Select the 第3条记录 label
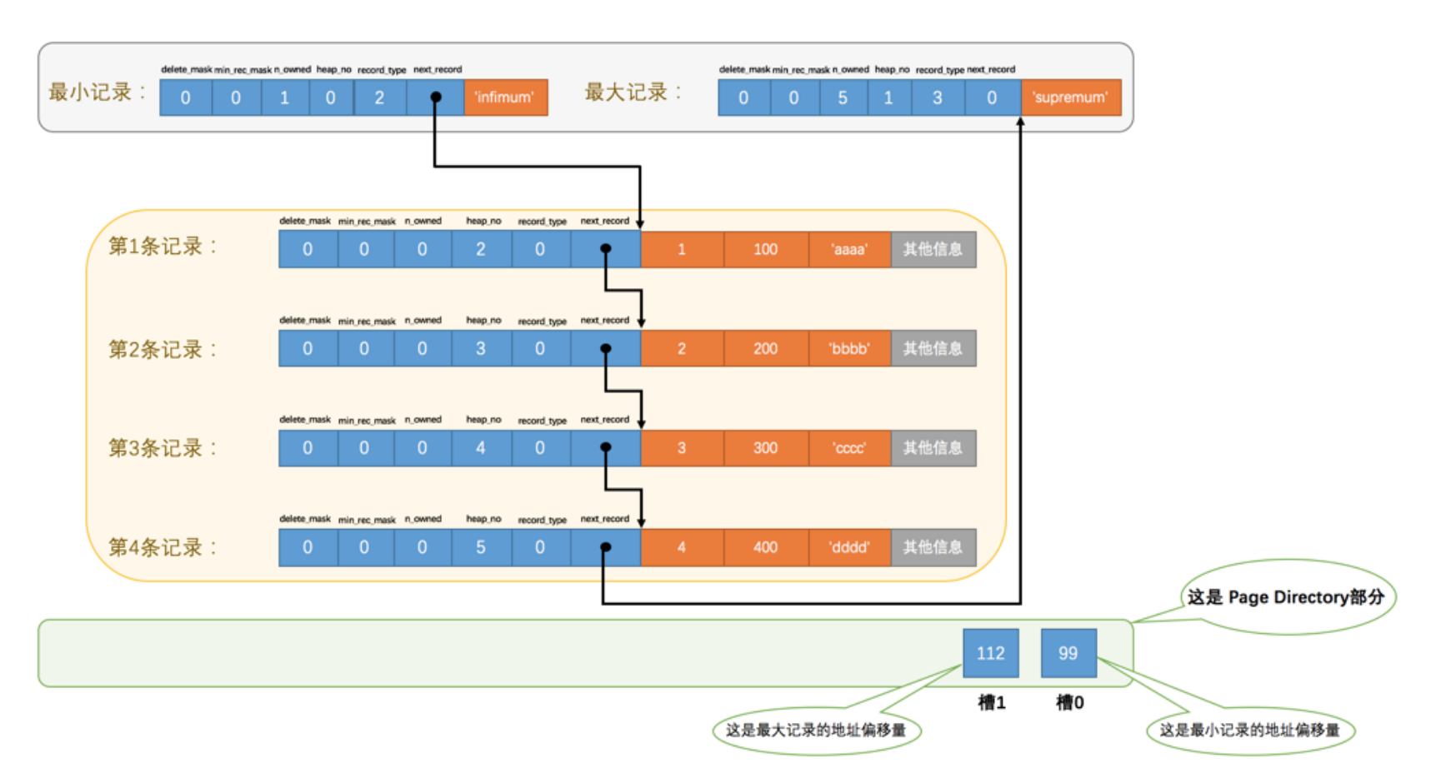 click(163, 448)
